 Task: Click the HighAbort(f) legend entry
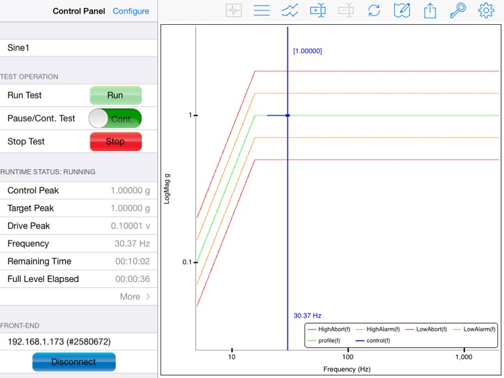[x=333, y=329]
